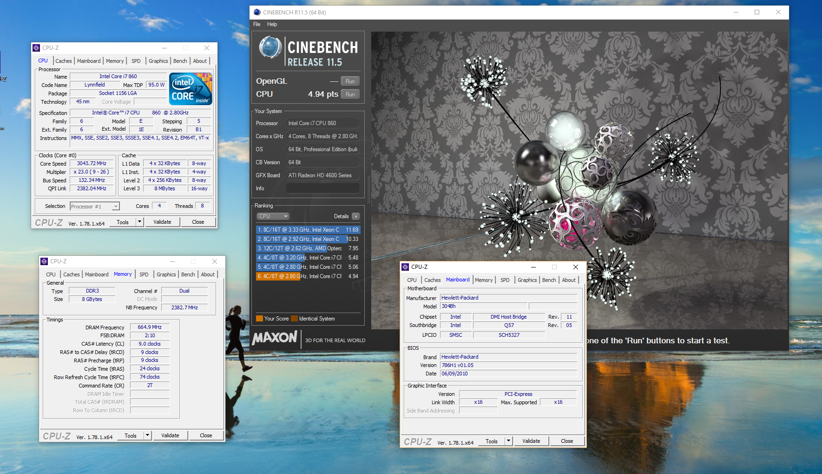Expand Tools dropdown arrow in CPU window
This screenshot has width=822, height=474.
pos(139,222)
